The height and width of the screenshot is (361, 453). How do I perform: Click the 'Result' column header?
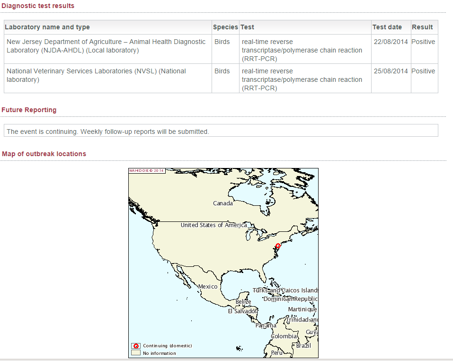[425, 27]
